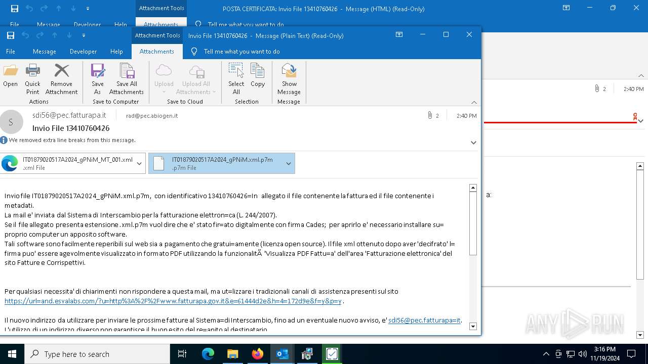Collapse the ribbon with the chevron

click(x=474, y=102)
